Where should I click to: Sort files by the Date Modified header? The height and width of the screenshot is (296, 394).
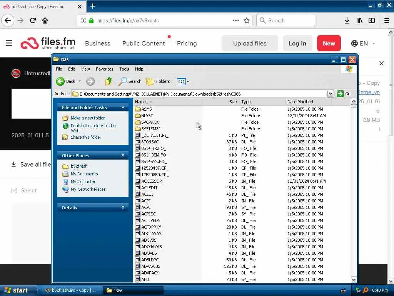coord(309,102)
